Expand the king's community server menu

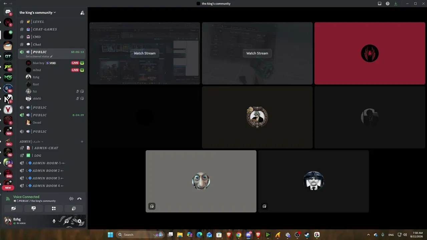[38, 13]
